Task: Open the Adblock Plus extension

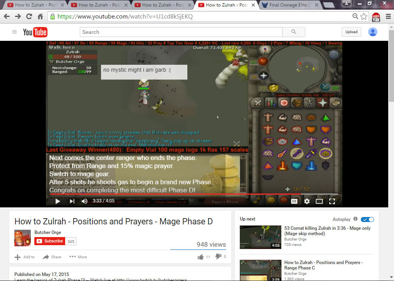Action: click(376, 17)
